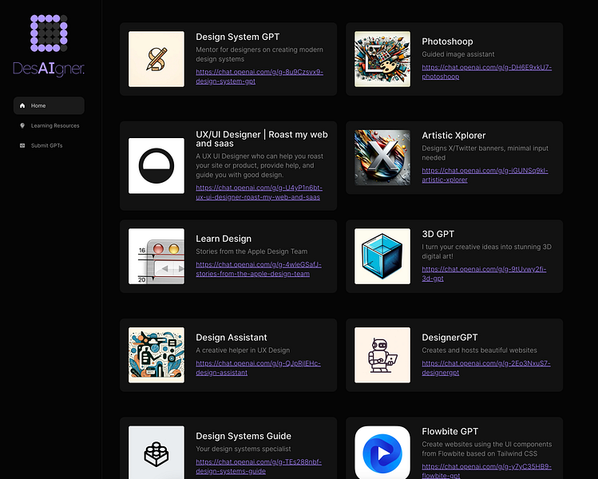Click the Submit GPTs icon
Screen dimensions: 598x479
22,145
